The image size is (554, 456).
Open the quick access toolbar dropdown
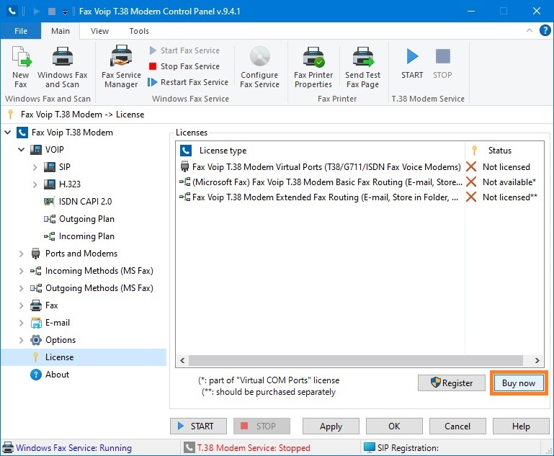[65, 12]
